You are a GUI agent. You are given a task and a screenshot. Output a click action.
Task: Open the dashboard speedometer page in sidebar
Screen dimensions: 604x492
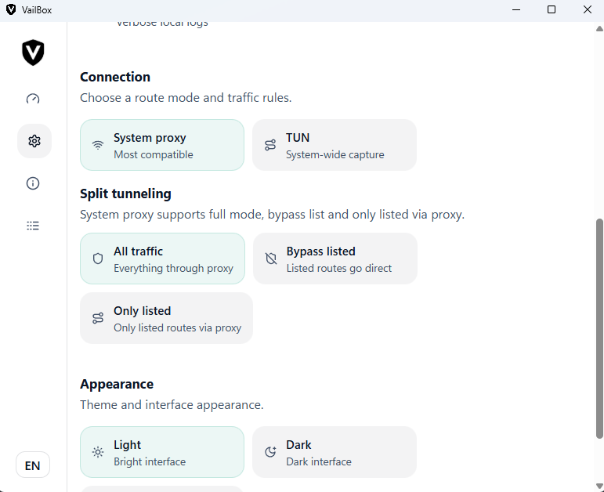(33, 99)
